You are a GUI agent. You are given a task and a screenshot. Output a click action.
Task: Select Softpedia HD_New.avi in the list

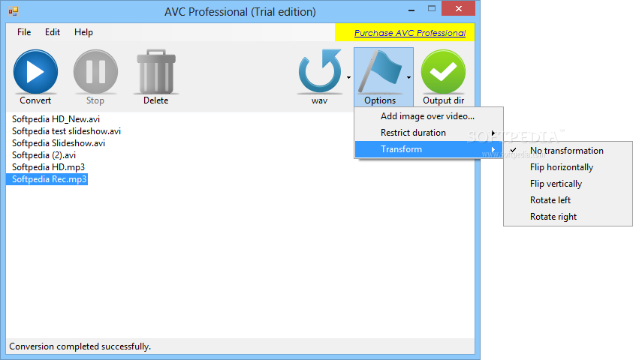[56, 119]
